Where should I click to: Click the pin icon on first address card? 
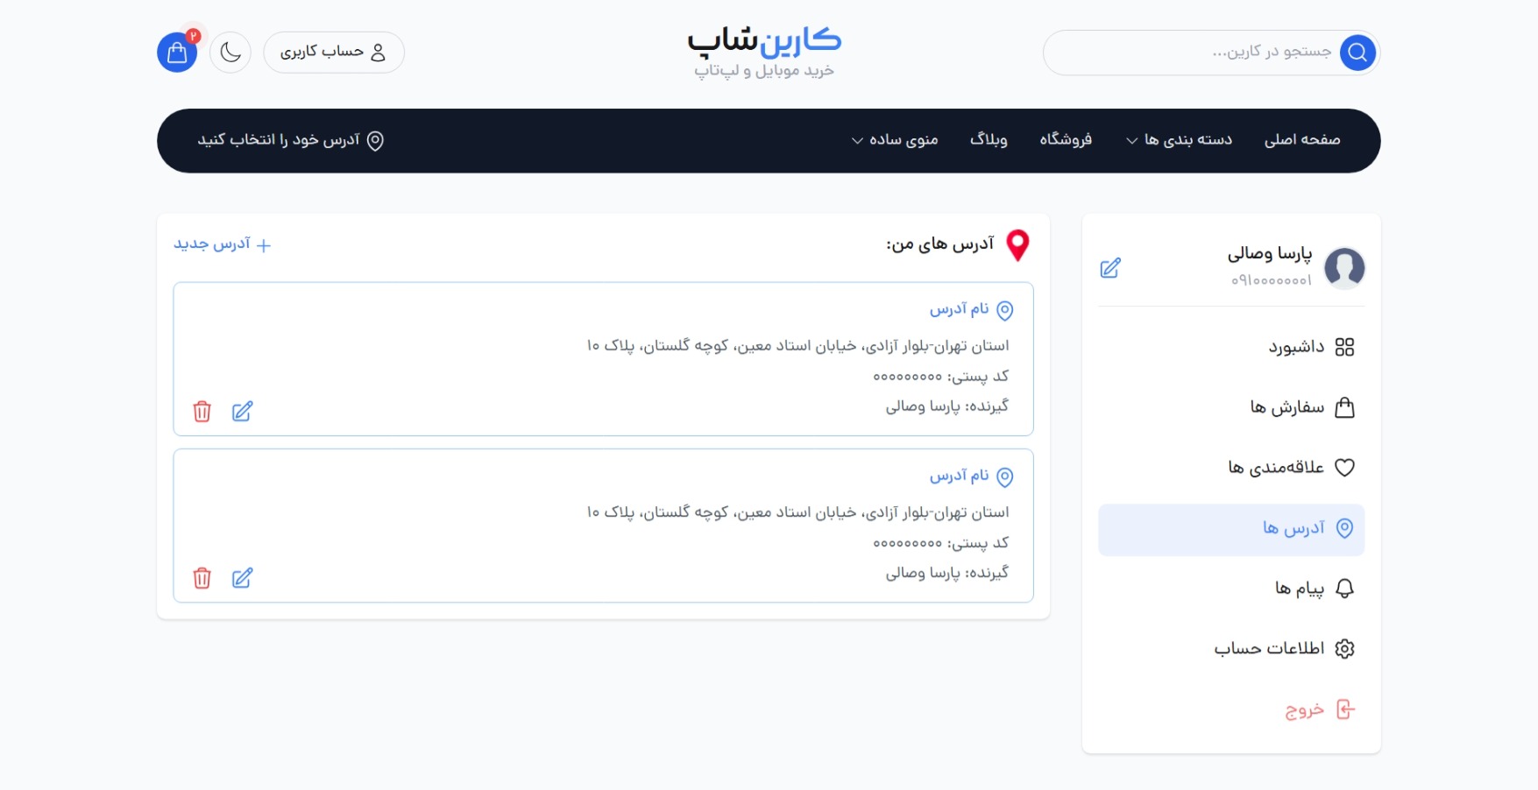pyautogui.click(x=1005, y=310)
